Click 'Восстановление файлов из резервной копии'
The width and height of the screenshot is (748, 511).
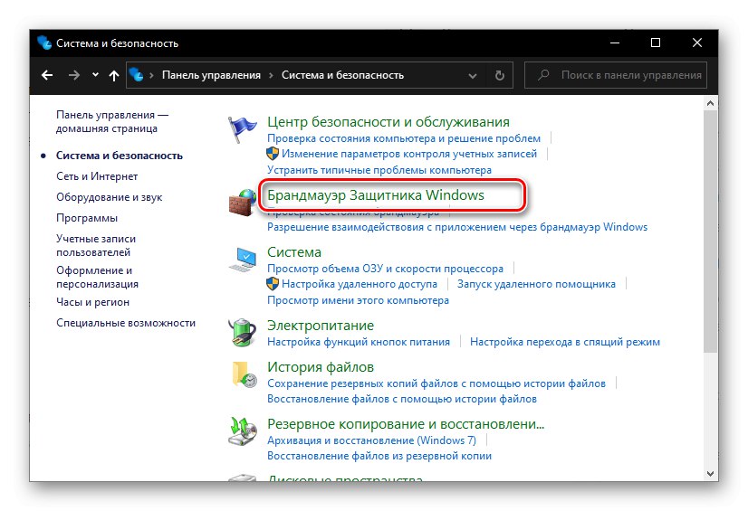click(x=379, y=456)
